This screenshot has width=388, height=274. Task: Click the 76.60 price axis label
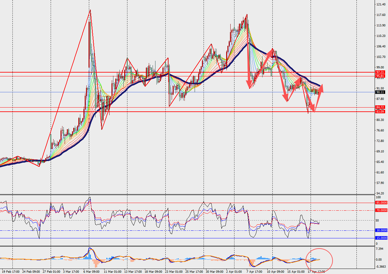point(380,130)
